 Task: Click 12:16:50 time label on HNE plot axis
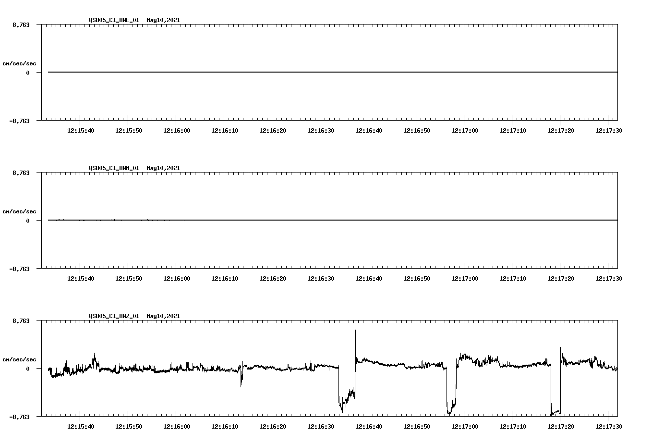coord(417,130)
